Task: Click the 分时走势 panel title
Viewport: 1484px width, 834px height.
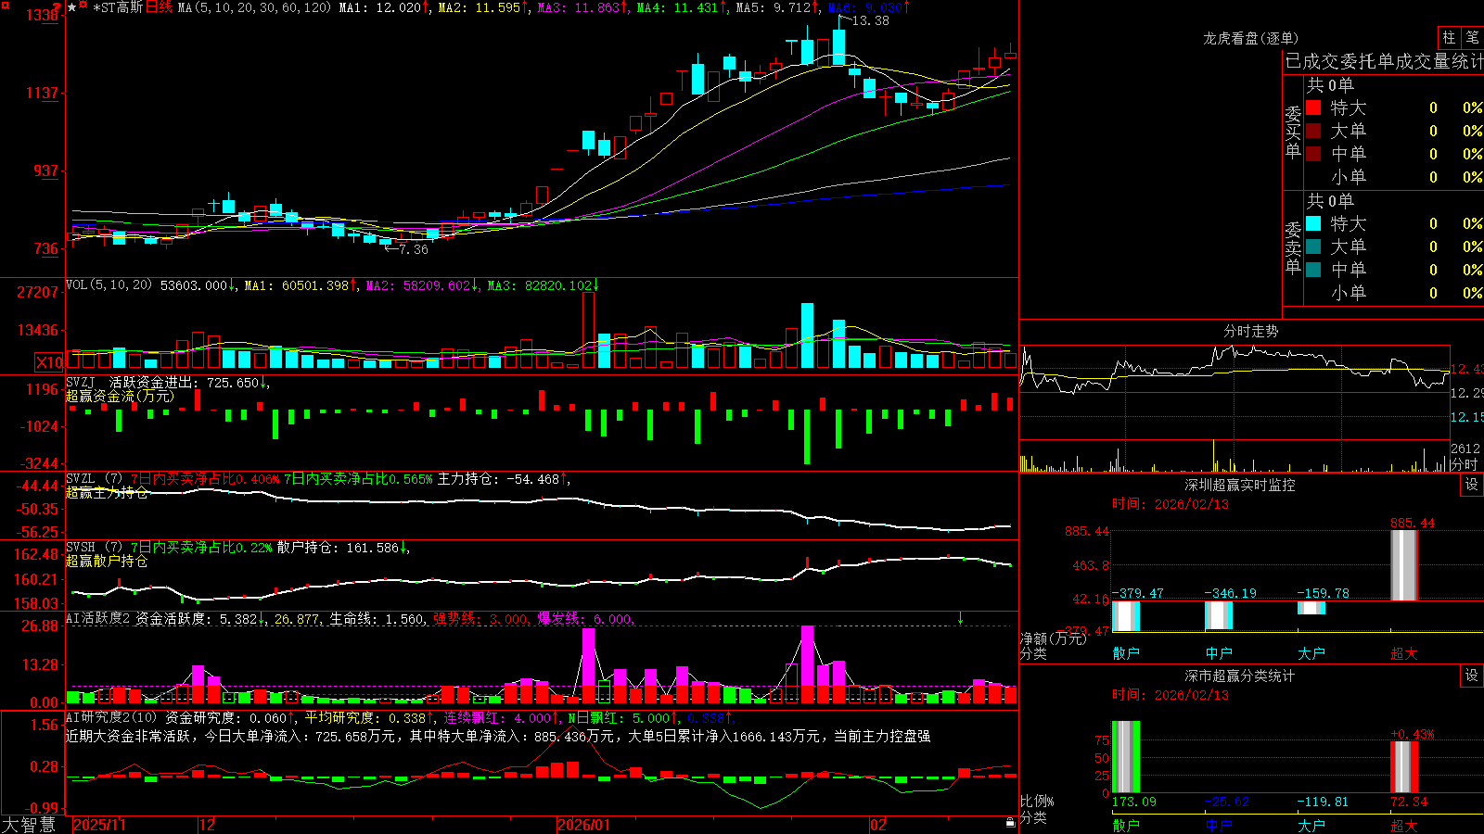Action: [x=1251, y=331]
